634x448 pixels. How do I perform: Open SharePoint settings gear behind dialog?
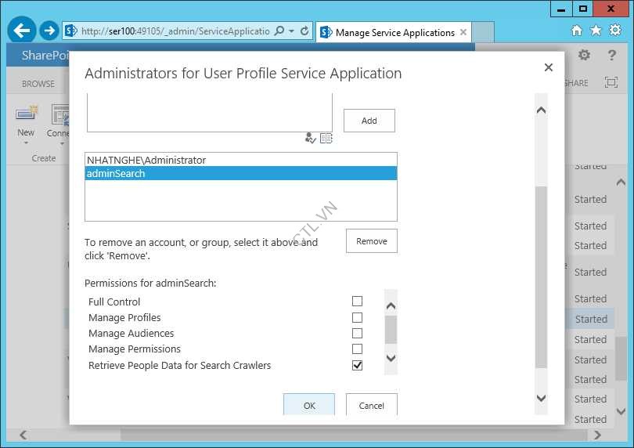point(584,55)
